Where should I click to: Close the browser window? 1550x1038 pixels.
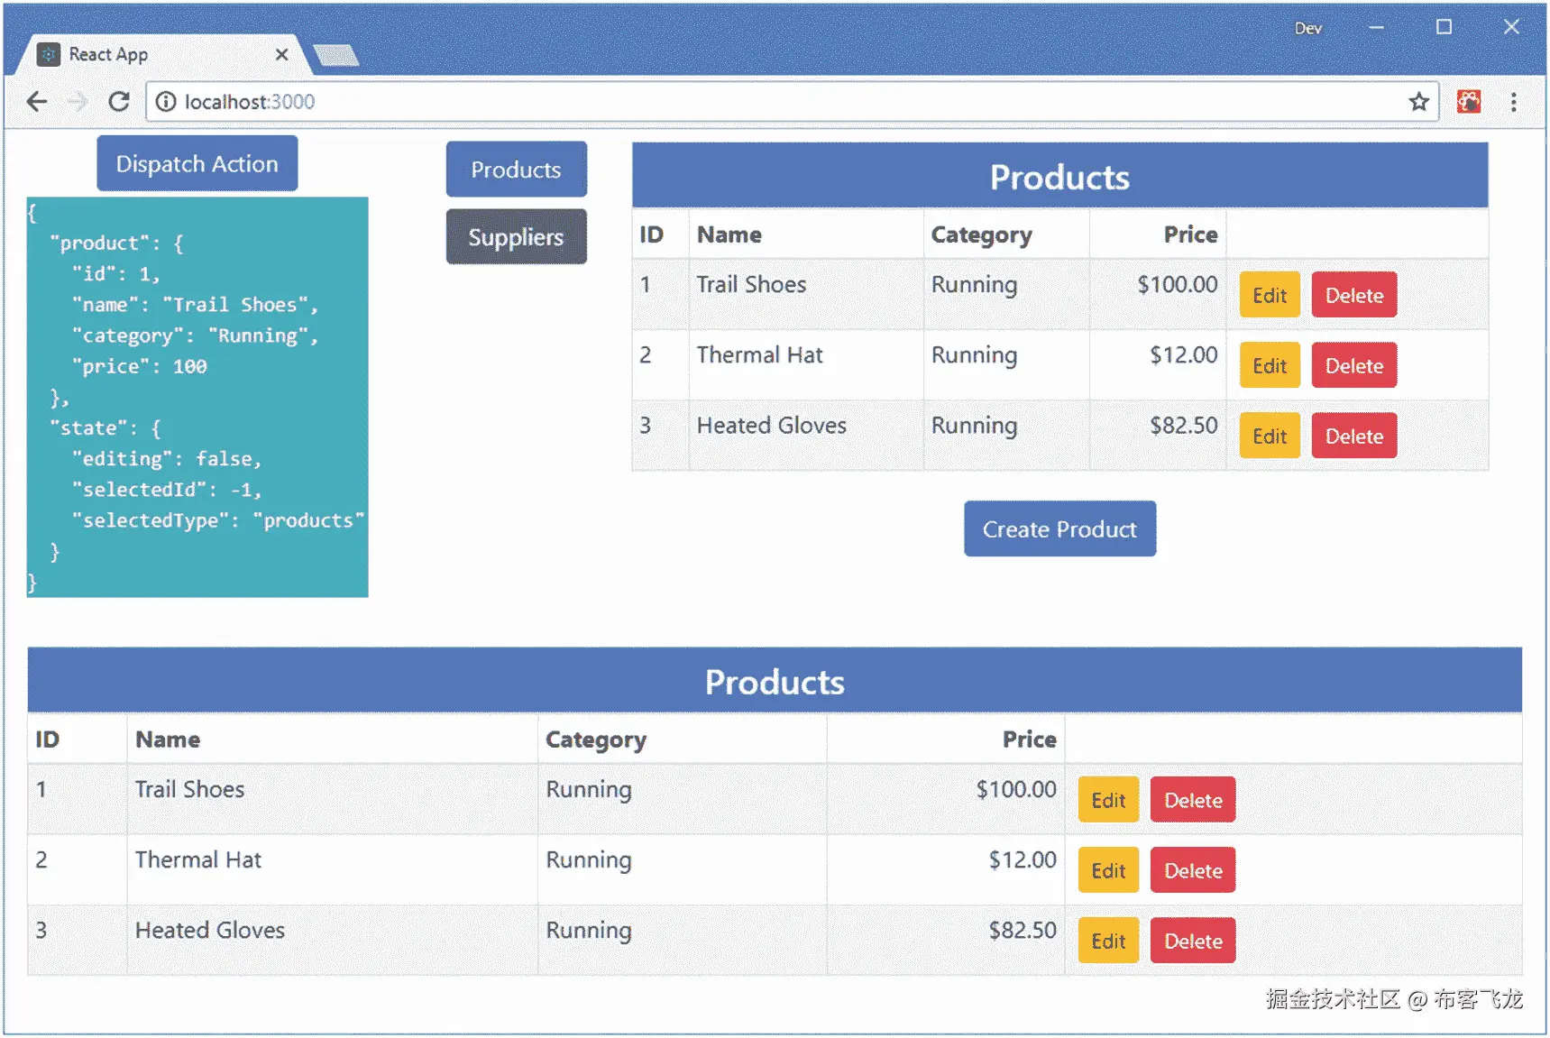pyautogui.click(x=1511, y=28)
